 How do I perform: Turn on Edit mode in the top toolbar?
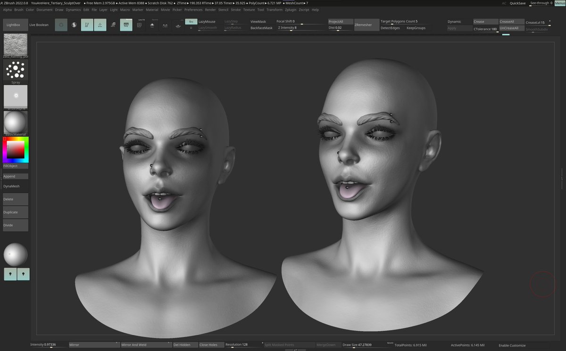click(x=86, y=24)
